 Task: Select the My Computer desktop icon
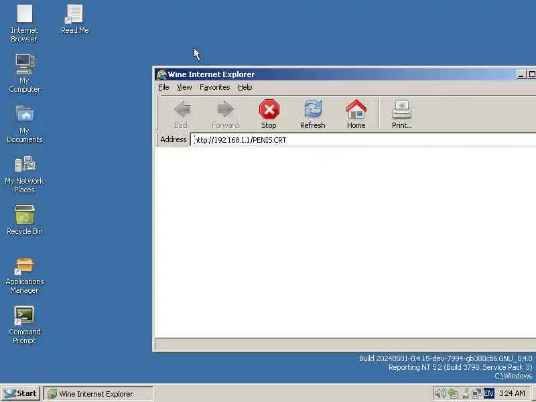point(24,74)
